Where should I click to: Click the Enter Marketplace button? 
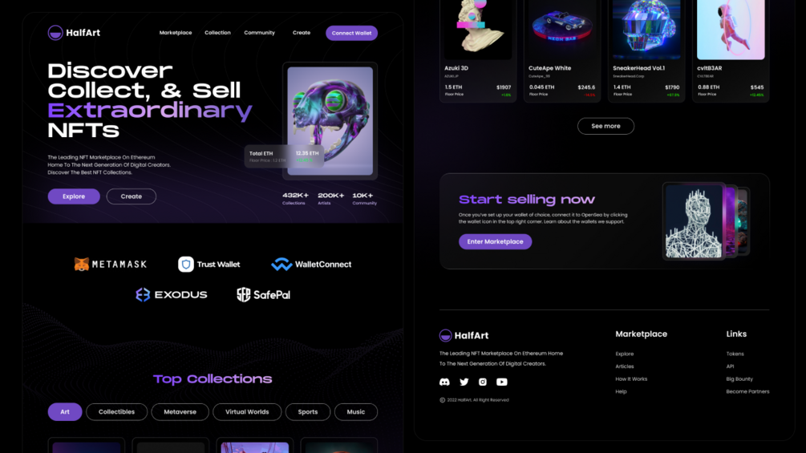[495, 241]
